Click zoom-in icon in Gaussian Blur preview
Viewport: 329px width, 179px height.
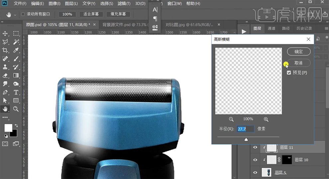click(266, 119)
